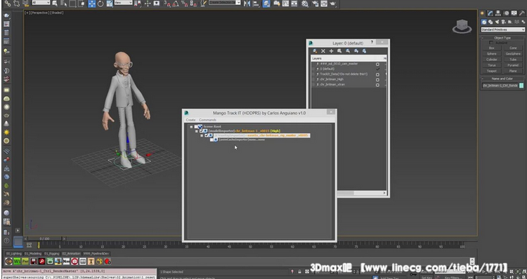Collapse the assets_chr-britman_rig_master tree node
The image size is (527, 279).
pos(202,135)
